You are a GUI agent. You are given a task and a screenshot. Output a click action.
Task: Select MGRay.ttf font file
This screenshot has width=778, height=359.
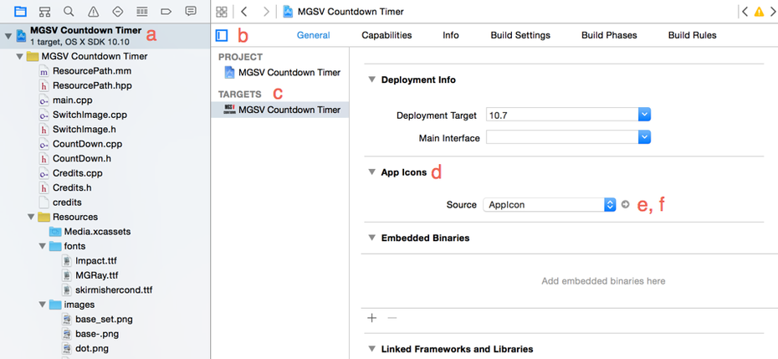[97, 275]
